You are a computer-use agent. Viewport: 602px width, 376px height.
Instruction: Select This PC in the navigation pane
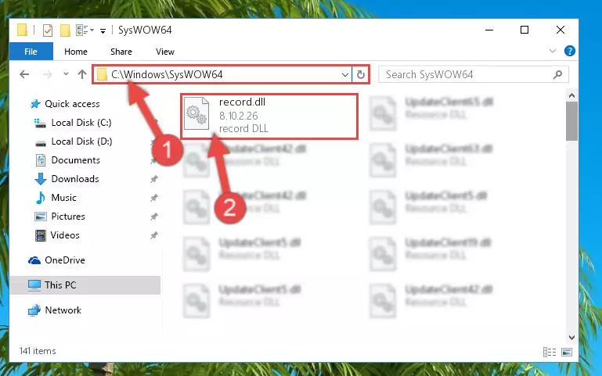(85, 285)
